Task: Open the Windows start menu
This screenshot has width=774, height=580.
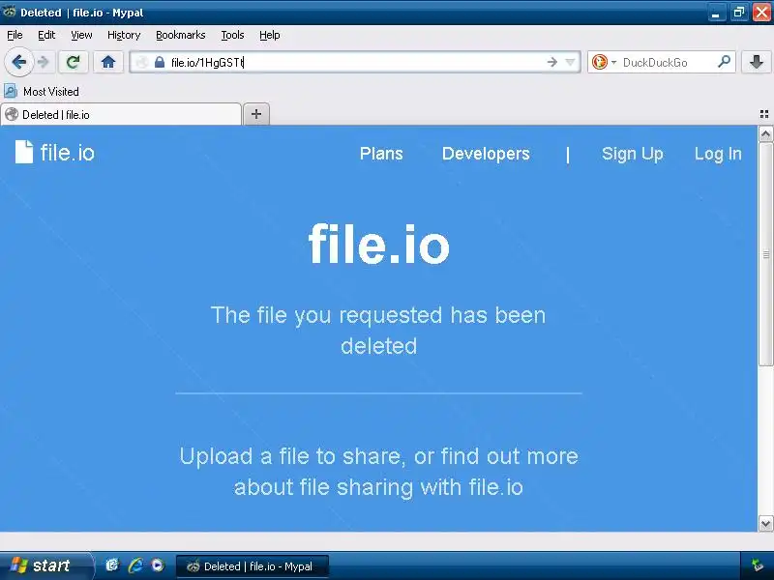Action: coord(45,565)
